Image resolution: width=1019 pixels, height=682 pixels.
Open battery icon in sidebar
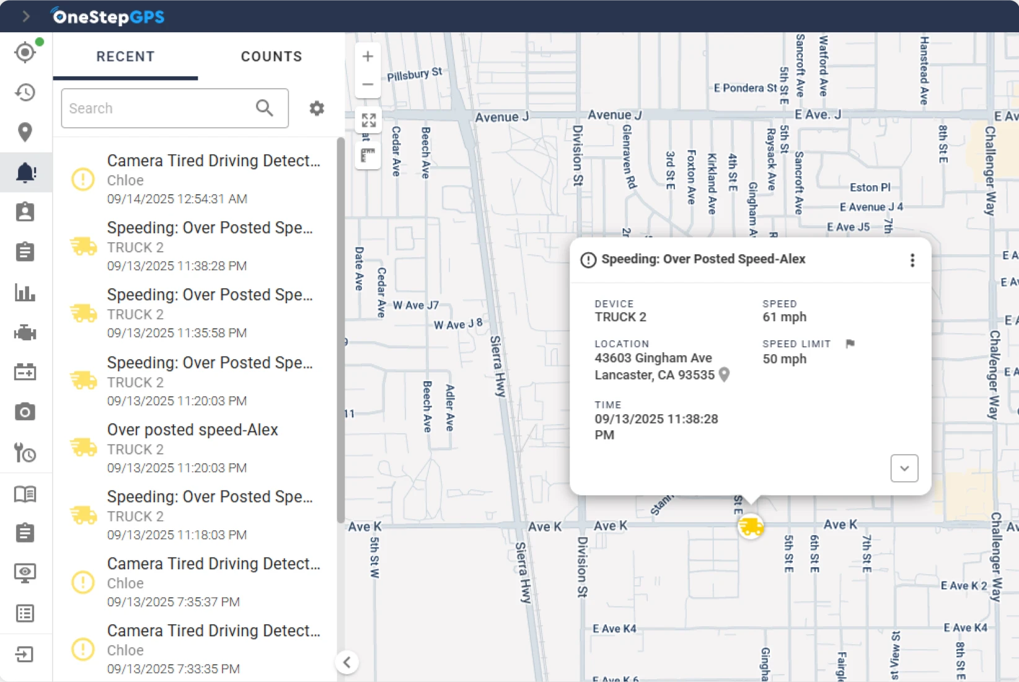(25, 373)
